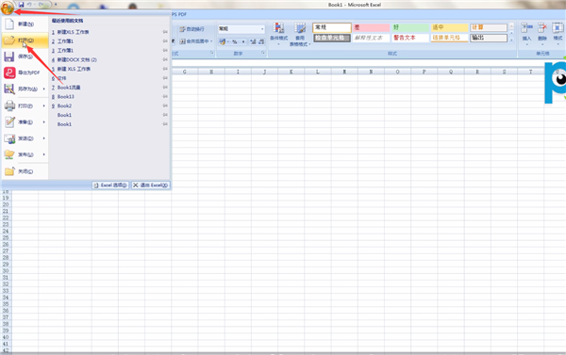Click comma style icon
This screenshot has width=566, height=355.
pos(243,41)
